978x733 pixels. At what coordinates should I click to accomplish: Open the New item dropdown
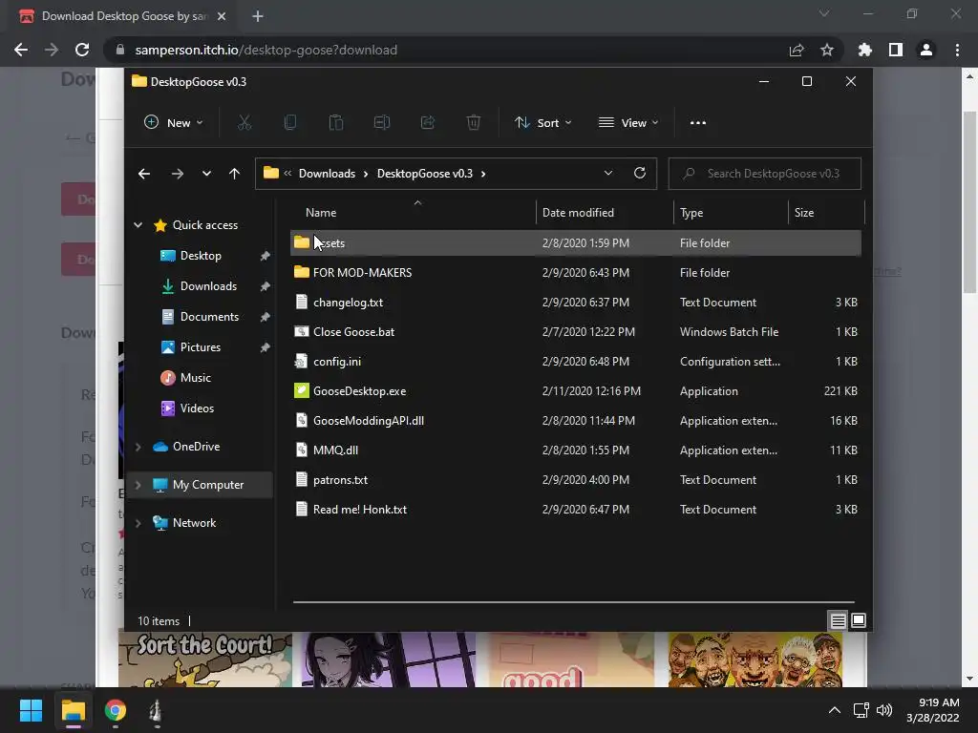[x=174, y=123]
